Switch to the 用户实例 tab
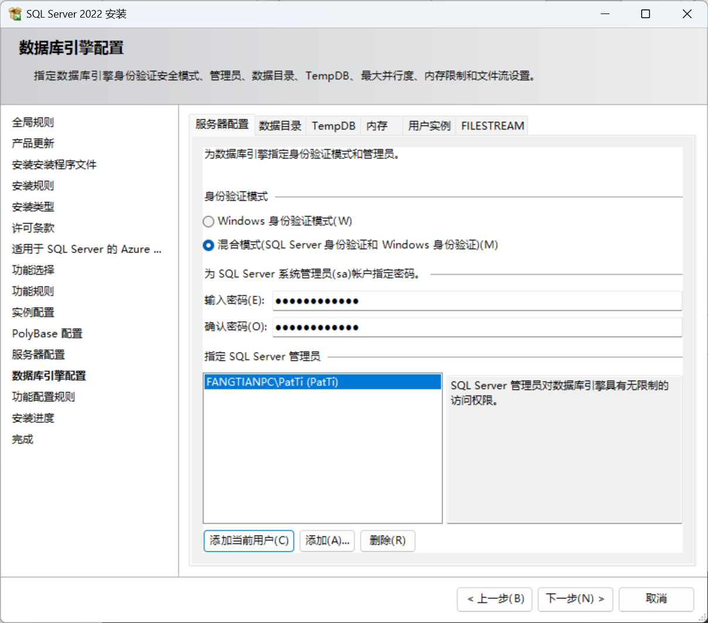 pyautogui.click(x=429, y=126)
